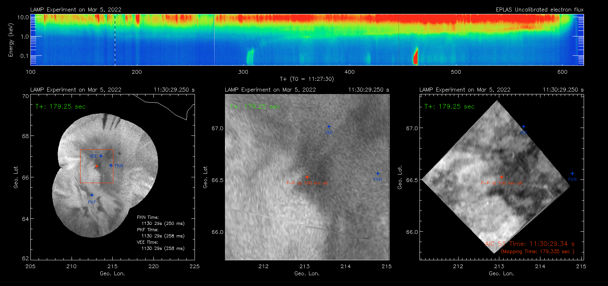
Task: Click '225' longitude tick on overview map
Action: pyautogui.click(x=195, y=266)
